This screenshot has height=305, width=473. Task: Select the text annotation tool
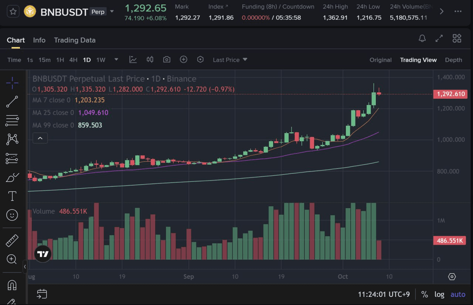click(12, 196)
